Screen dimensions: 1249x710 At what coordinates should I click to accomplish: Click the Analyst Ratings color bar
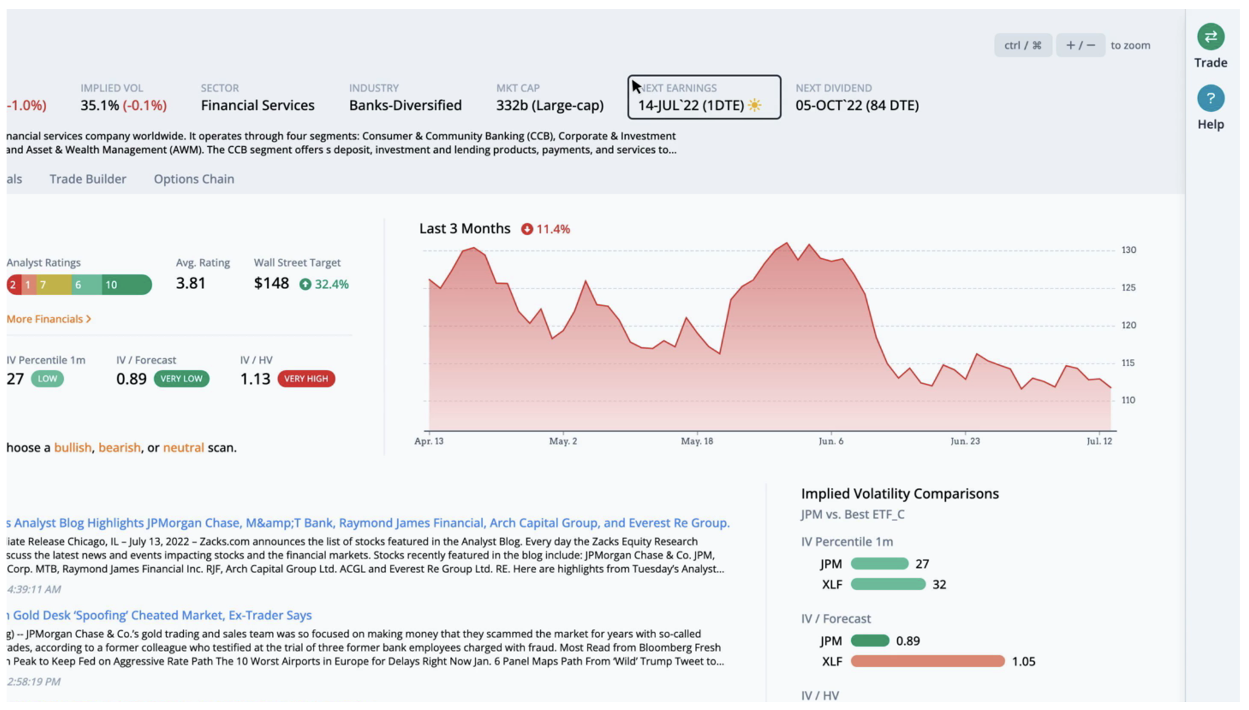tap(79, 285)
